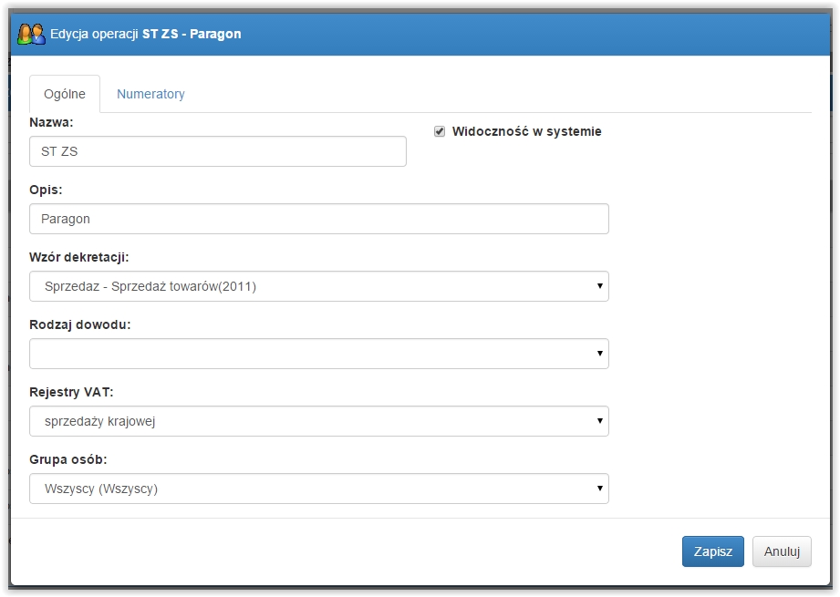The width and height of the screenshot is (840, 597).
Task: Open the Wzór dekretacji combo box value
Action: tap(318, 286)
